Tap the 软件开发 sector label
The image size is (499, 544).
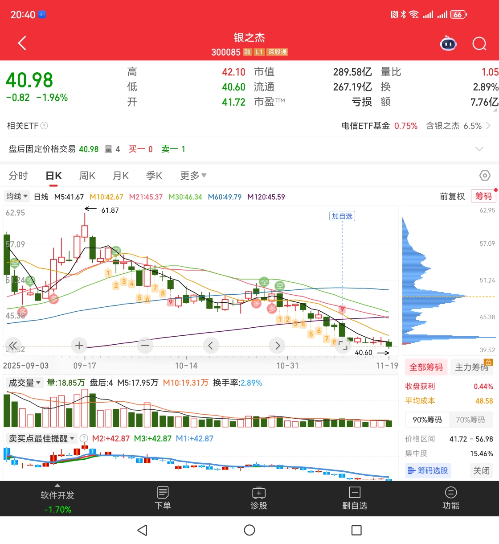click(x=57, y=495)
